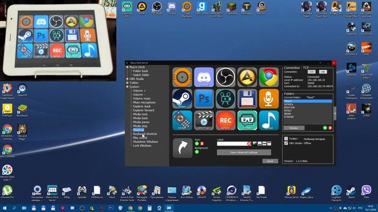This screenshot has height=212, width=378.
Task: Collapse the Macro Deck tree node
Action: click(128, 67)
